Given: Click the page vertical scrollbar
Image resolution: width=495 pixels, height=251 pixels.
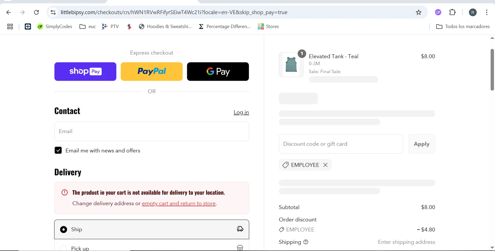Looking at the screenshot, I should coord(492,70).
